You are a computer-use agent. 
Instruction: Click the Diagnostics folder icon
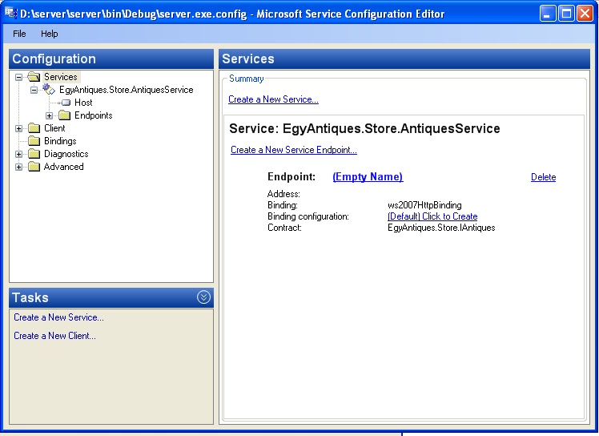click(34, 154)
